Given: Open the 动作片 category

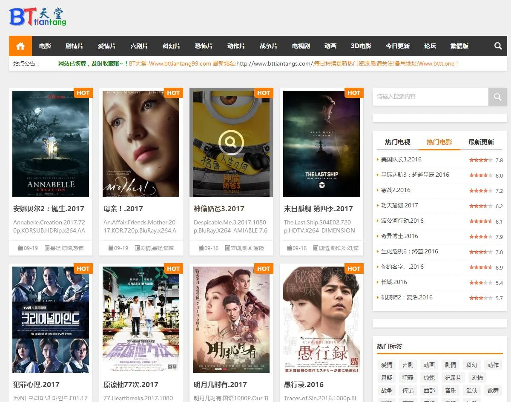Looking at the screenshot, I should point(236,46).
